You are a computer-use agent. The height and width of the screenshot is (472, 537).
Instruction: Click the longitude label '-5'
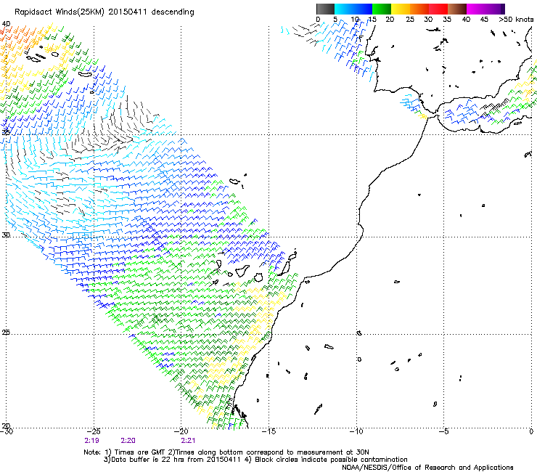[x=444, y=431]
